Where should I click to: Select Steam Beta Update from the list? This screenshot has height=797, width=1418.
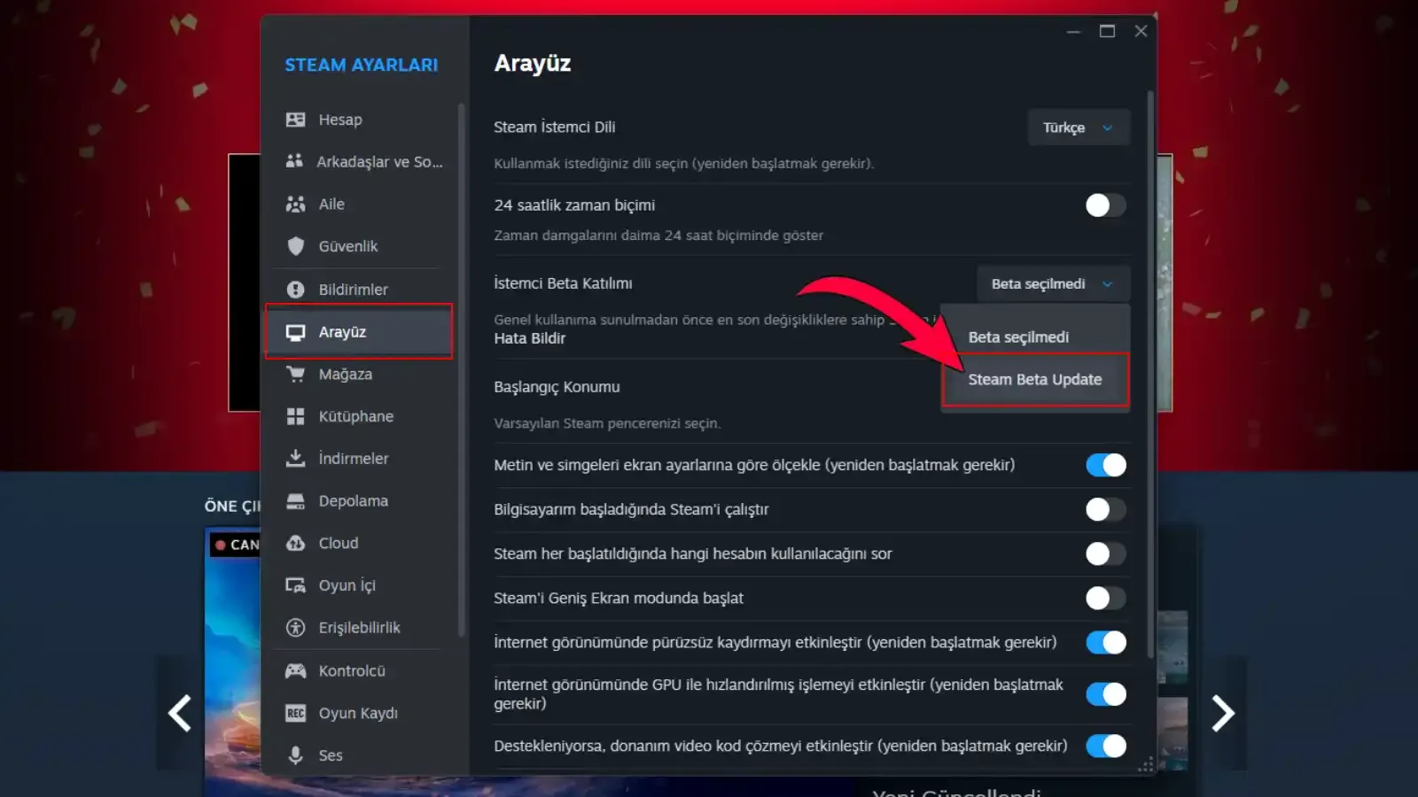(1034, 379)
